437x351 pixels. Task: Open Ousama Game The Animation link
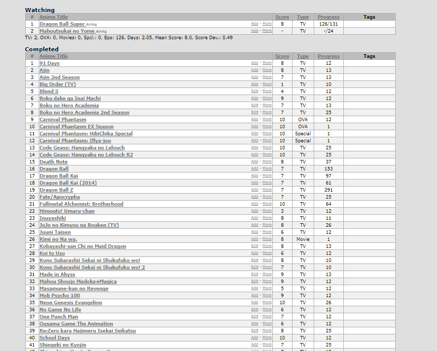coord(77,324)
